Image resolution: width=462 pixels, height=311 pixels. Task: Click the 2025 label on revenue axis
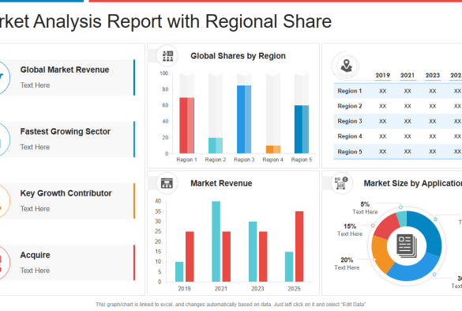[x=294, y=289]
